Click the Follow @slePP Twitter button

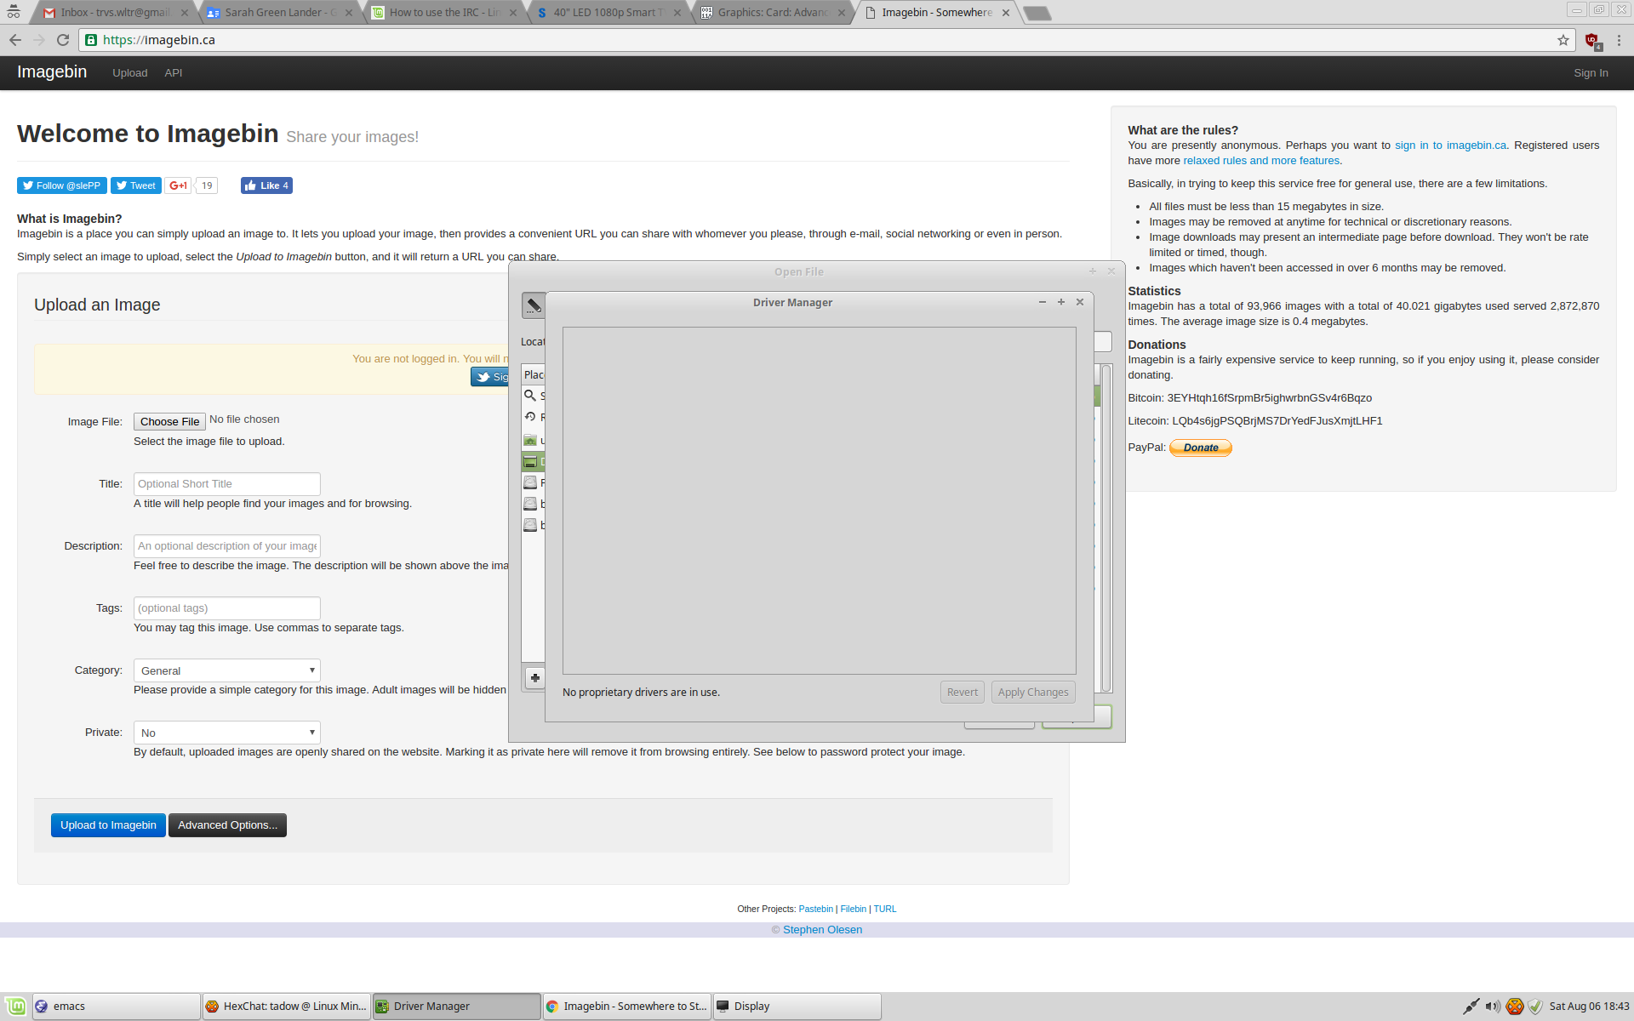[x=62, y=185]
